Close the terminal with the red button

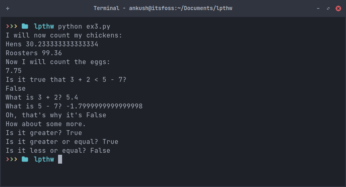click(338, 8)
